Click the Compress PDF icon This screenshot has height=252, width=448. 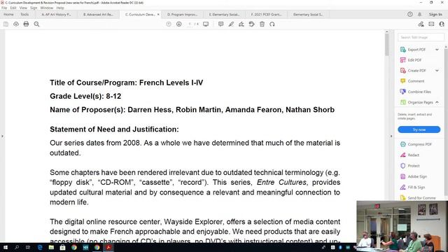tap(403, 144)
